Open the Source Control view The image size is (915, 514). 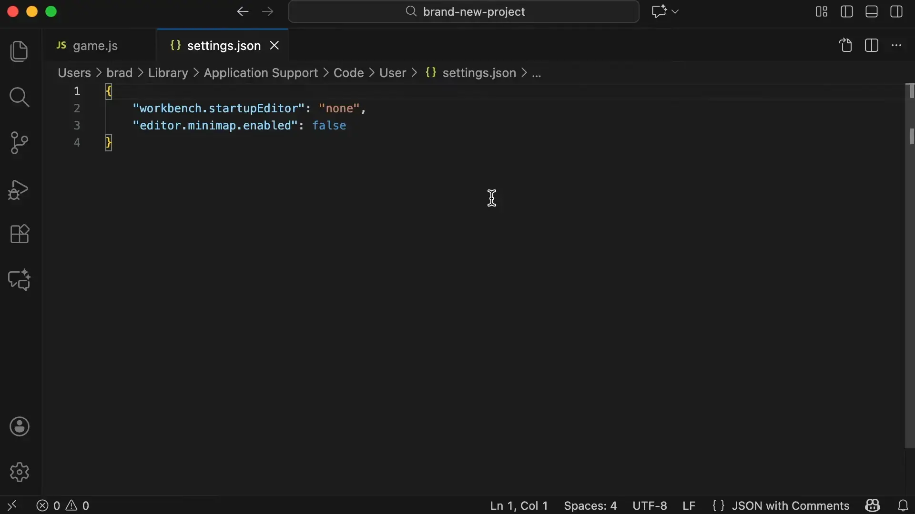(x=19, y=143)
